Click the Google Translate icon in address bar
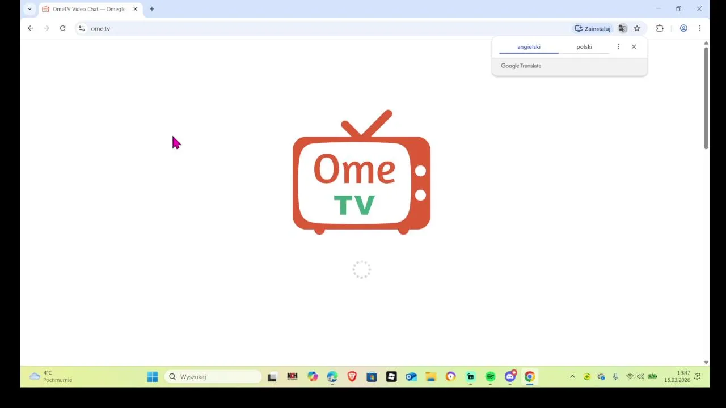This screenshot has width=726, height=408. coord(622,28)
